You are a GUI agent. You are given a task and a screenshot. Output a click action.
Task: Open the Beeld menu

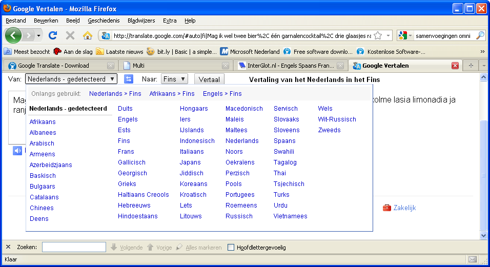(x=73, y=20)
